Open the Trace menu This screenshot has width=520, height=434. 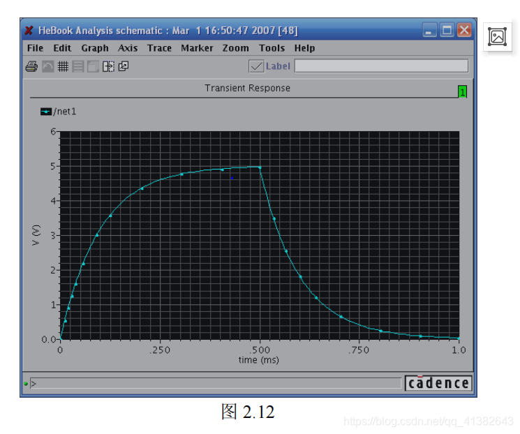159,48
